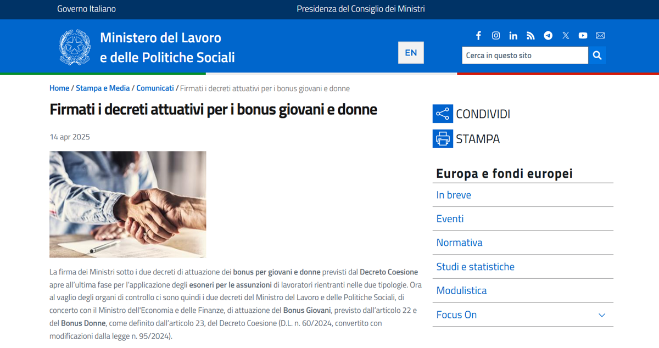This screenshot has width=659, height=348.
Task: Open the LinkedIn icon in header
Action: pos(513,36)
